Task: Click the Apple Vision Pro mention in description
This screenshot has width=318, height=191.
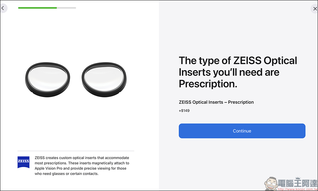Action: (x=48, y=168)
